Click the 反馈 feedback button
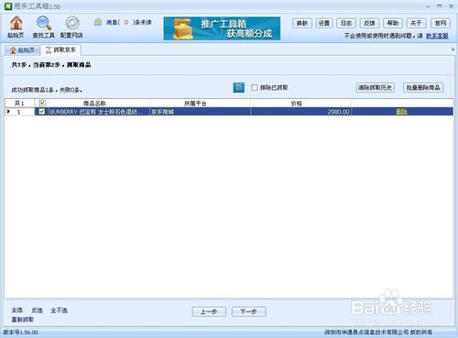 click(x=369, y=23)
